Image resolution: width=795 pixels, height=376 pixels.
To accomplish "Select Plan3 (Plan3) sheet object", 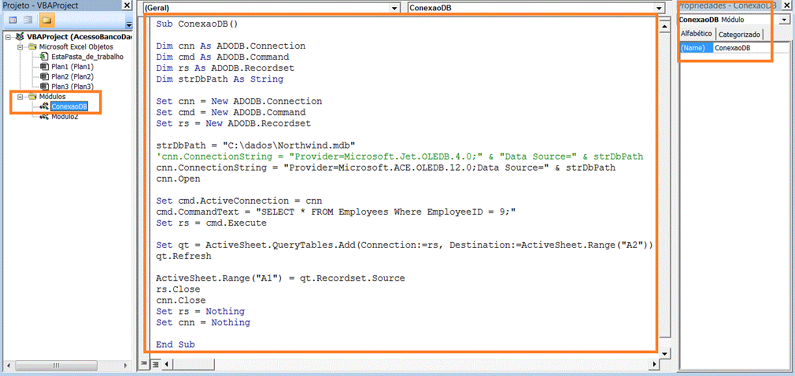I will tap(72, 86).
